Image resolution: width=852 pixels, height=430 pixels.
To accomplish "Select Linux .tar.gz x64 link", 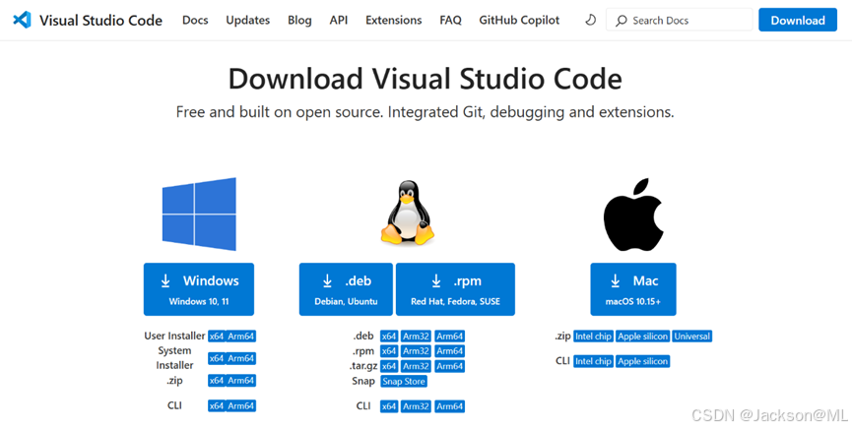I will point(389,366).
